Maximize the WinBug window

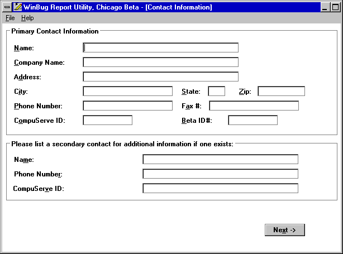[x=335, y=7]
